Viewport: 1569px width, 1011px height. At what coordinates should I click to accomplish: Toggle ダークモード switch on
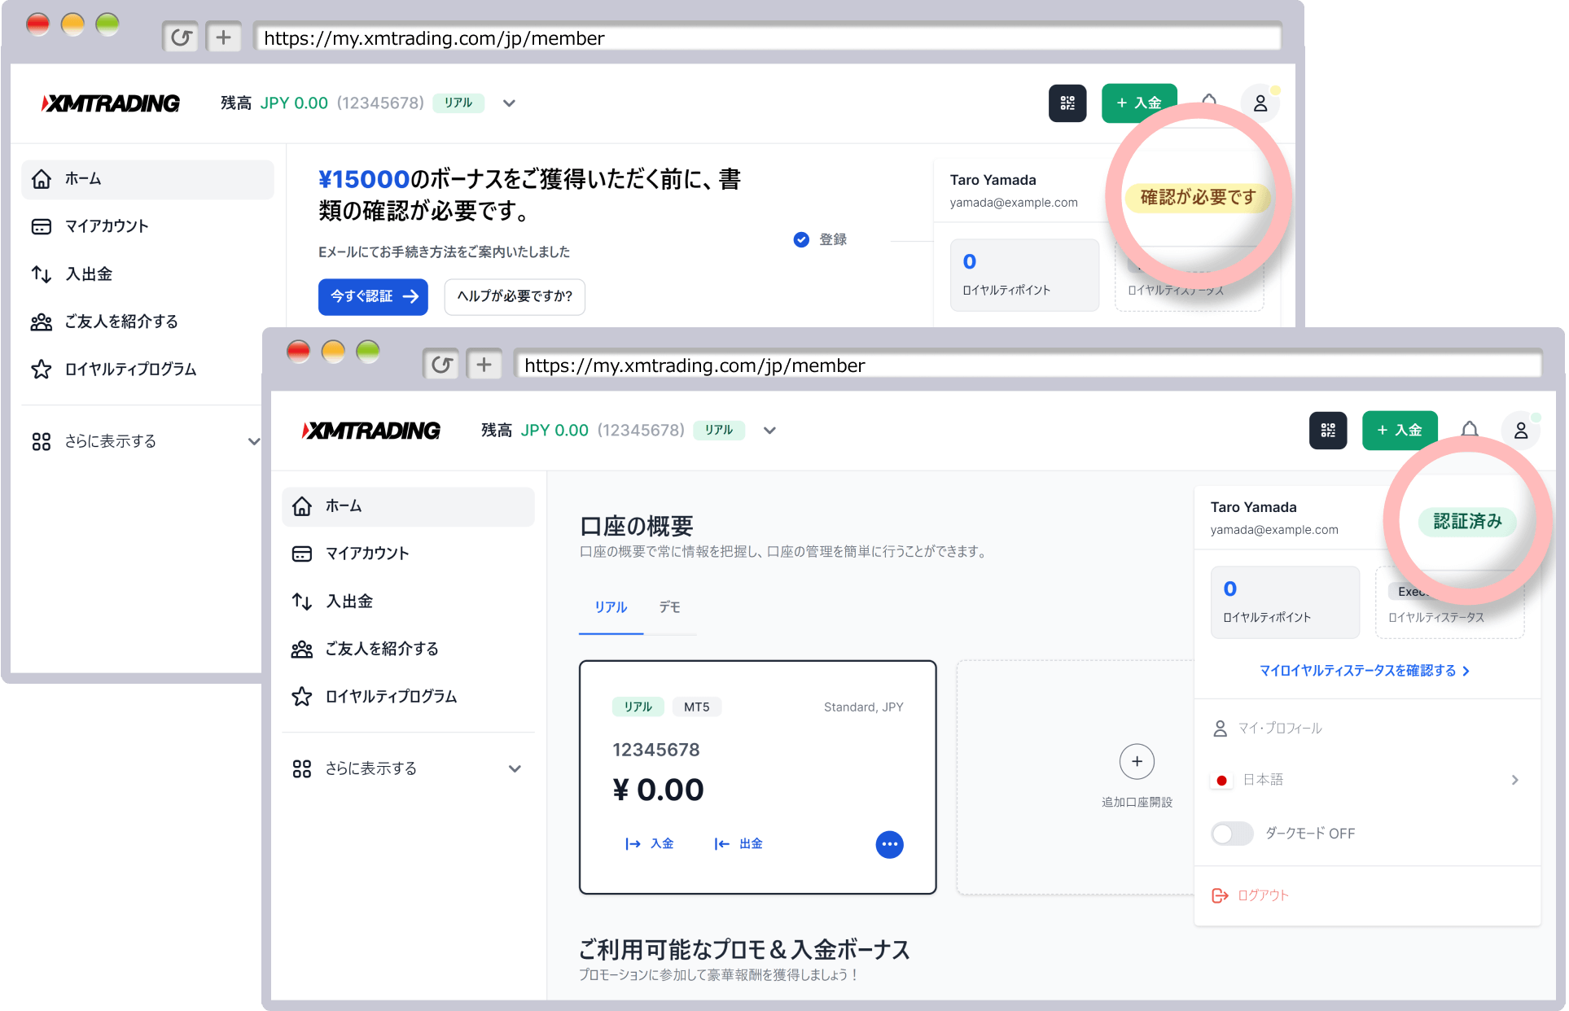[x=1232, y=834]
